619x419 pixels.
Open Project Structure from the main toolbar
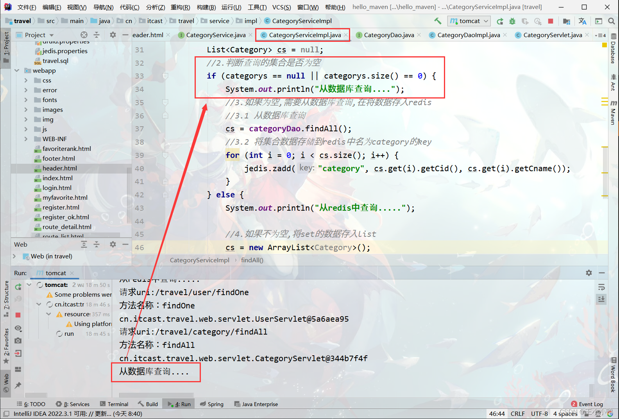(x=567, y=21)
